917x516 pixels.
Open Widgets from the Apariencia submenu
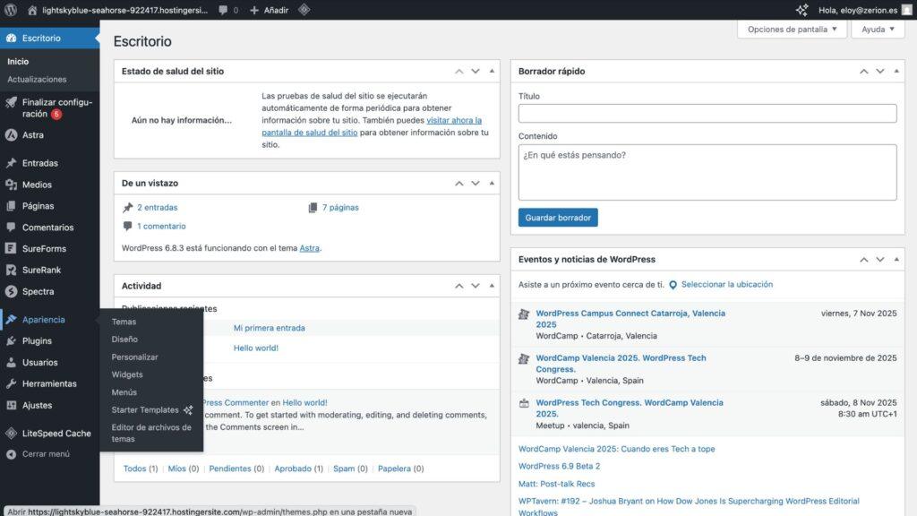(127, 374)
